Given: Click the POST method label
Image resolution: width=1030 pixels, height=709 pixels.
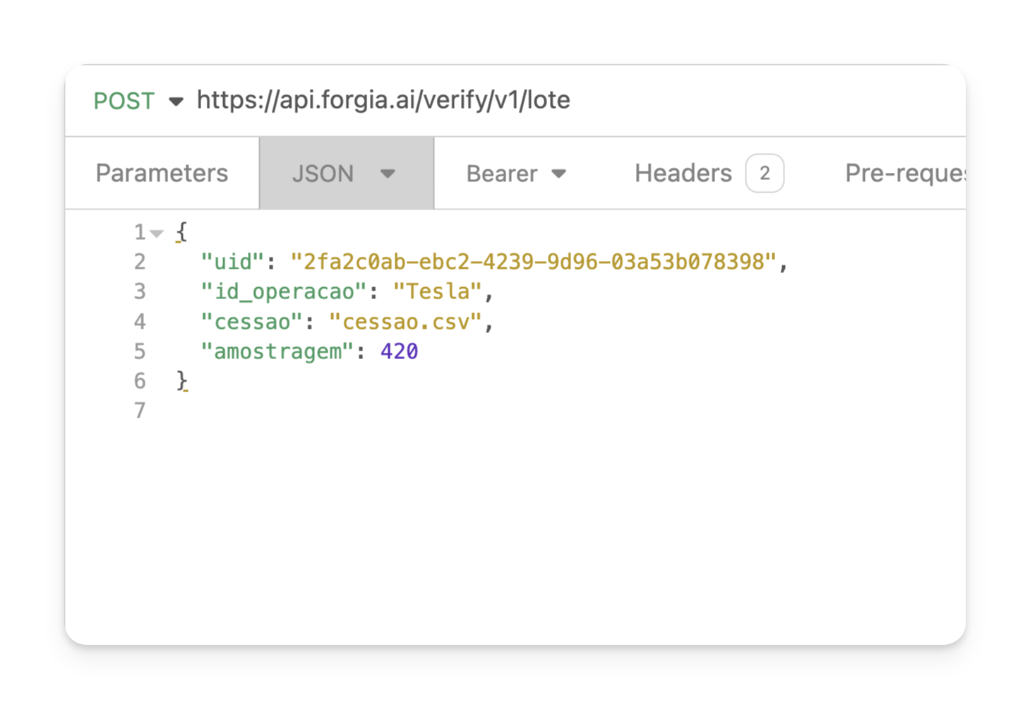Looking at the screenshot, I should (124, 101).
